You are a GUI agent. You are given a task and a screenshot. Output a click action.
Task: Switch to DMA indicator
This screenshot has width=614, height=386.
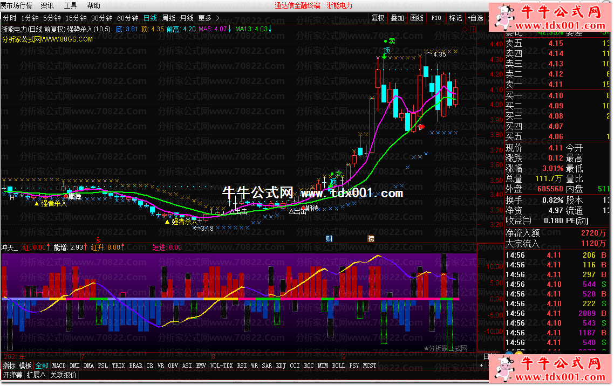(x=89, y=366)
